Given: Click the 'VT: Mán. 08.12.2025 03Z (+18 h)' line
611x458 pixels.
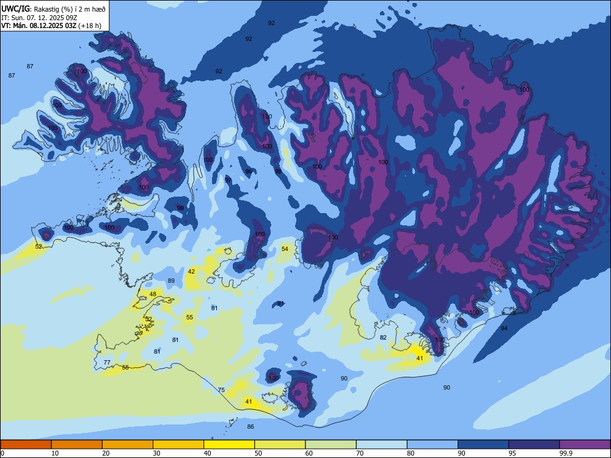Looking at the screenshot, I should [51, 26].
